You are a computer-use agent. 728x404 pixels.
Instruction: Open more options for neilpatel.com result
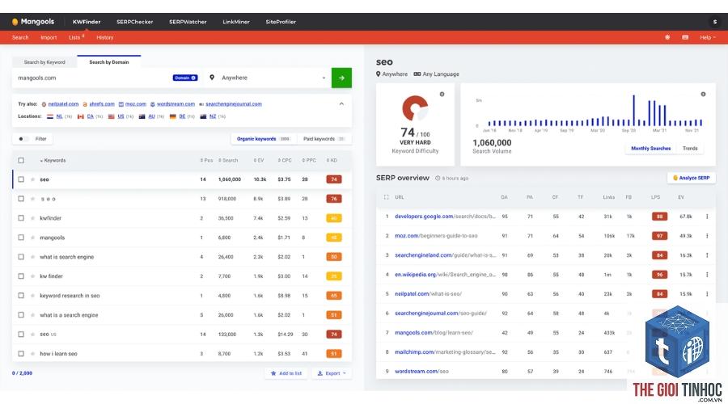pos(707,294)
